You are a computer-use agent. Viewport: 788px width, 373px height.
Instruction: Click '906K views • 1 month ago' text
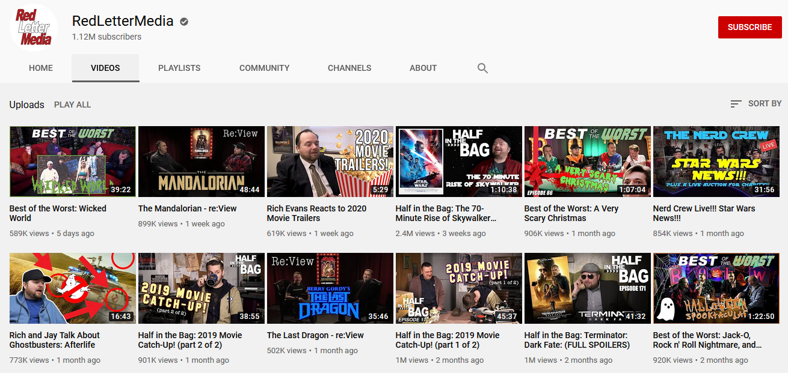click(570, 233)
